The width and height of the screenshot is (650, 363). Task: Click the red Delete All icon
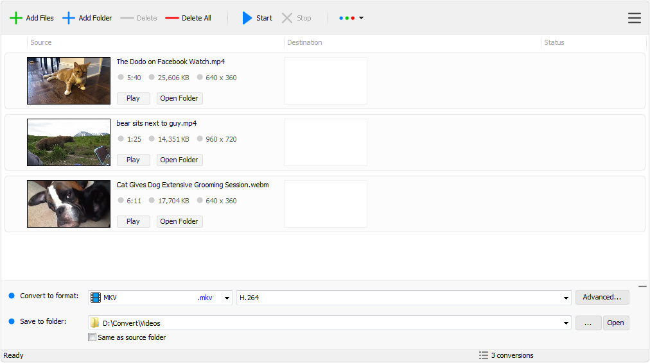coord(171,18)
